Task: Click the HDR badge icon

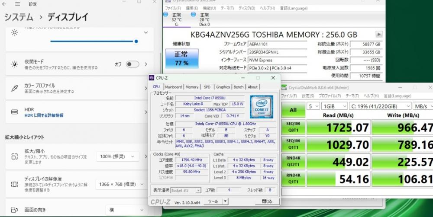Action: point(15,112)
